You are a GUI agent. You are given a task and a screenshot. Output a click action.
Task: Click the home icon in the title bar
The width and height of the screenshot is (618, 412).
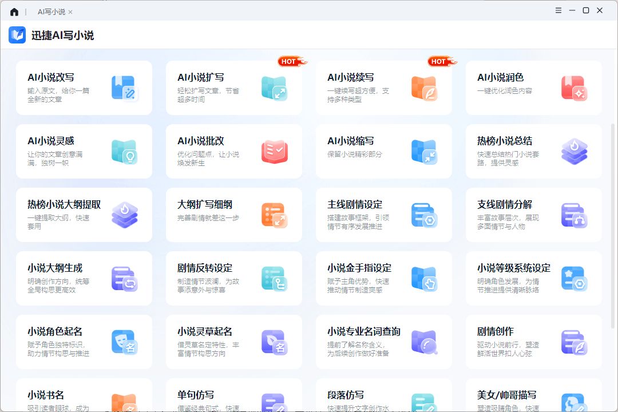[x=14, y=12]
